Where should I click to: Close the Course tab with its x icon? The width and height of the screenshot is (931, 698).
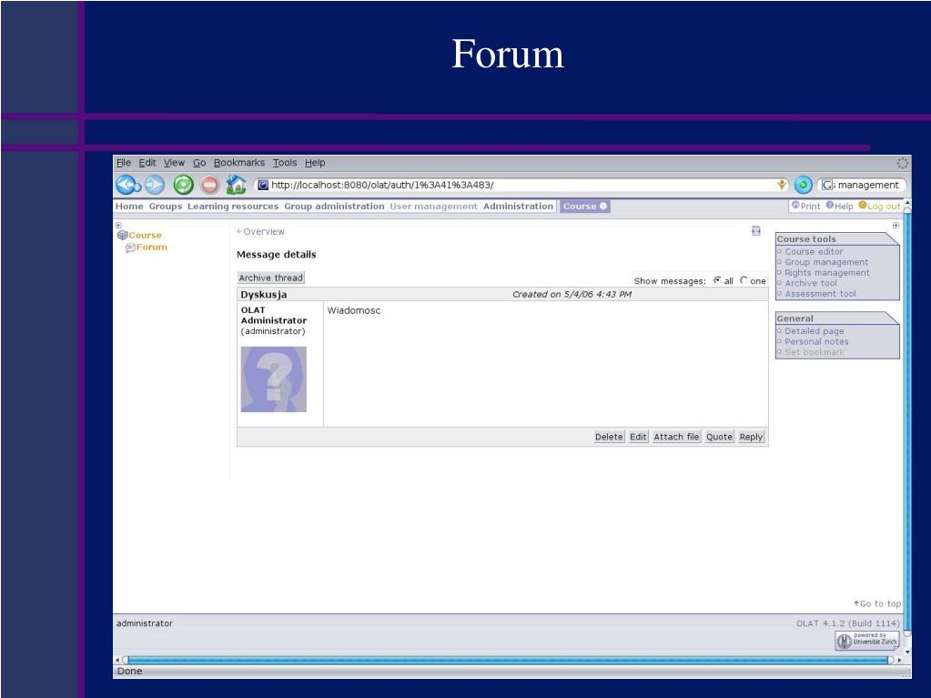(603, 206)
